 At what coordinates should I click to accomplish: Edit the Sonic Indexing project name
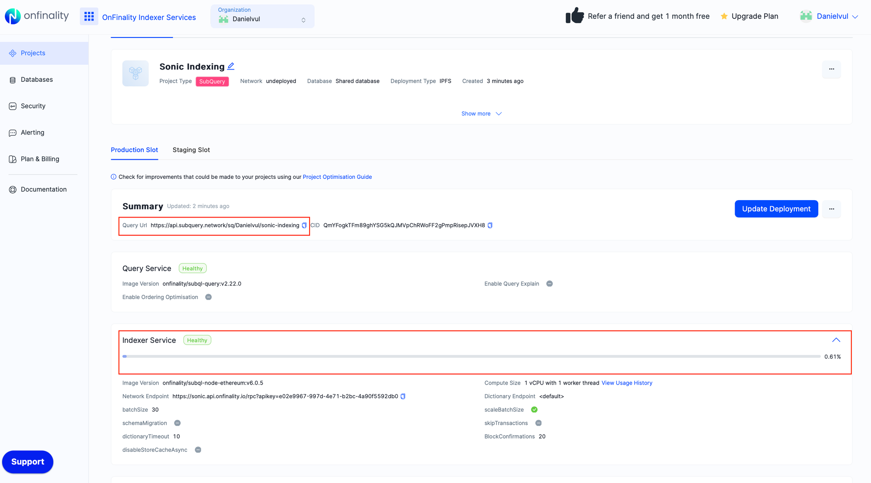click(231, 66)
